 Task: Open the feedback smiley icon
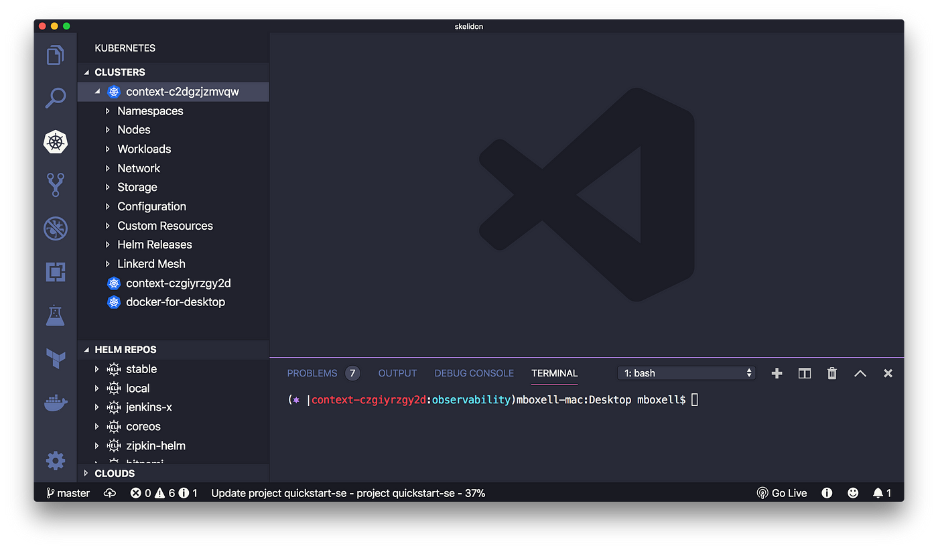pos(853,493)
